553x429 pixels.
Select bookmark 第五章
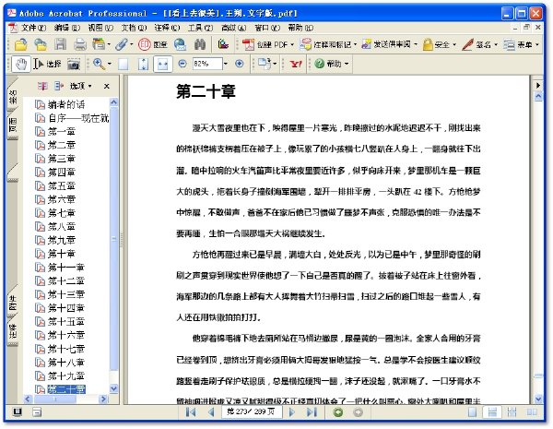(x=62, y=185)
